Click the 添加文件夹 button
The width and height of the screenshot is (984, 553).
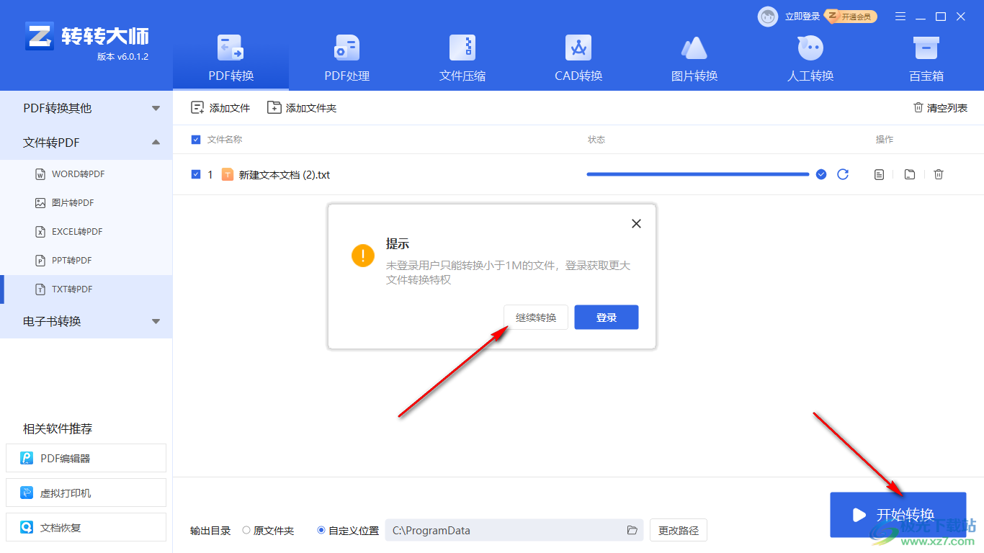pos(302,108)
